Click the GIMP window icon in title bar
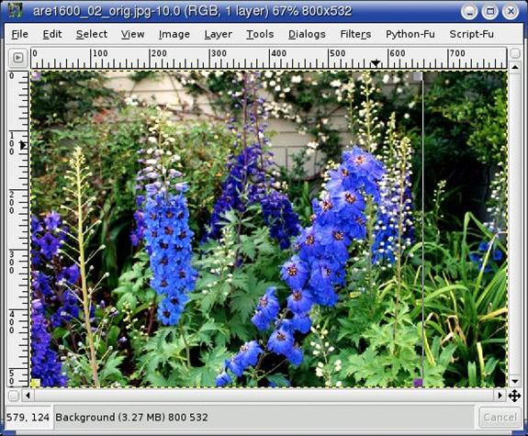The image size is (528, 436). click(15, 11)
